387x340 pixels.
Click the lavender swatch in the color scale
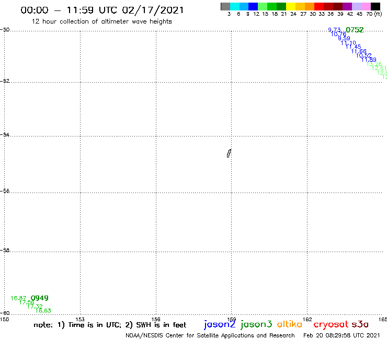click(356, 6)
